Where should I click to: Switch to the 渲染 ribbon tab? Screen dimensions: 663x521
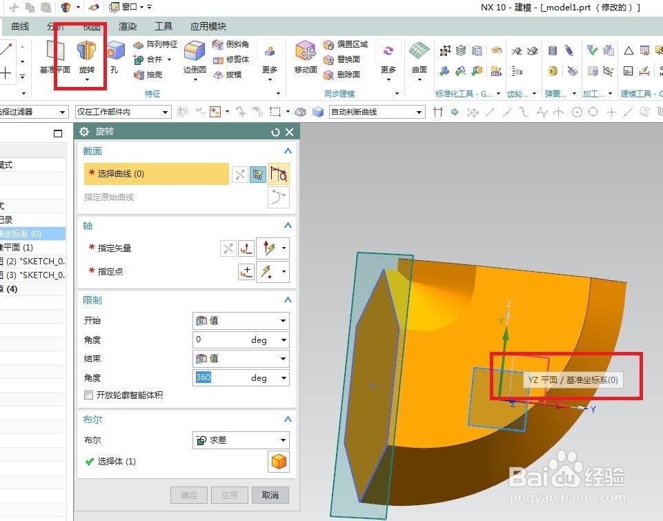127,26
